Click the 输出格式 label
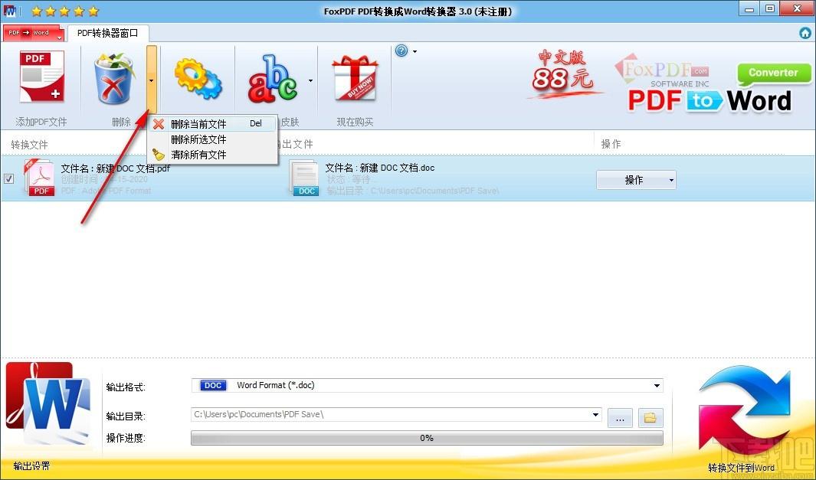816x480 pixels. coord(126,387)
